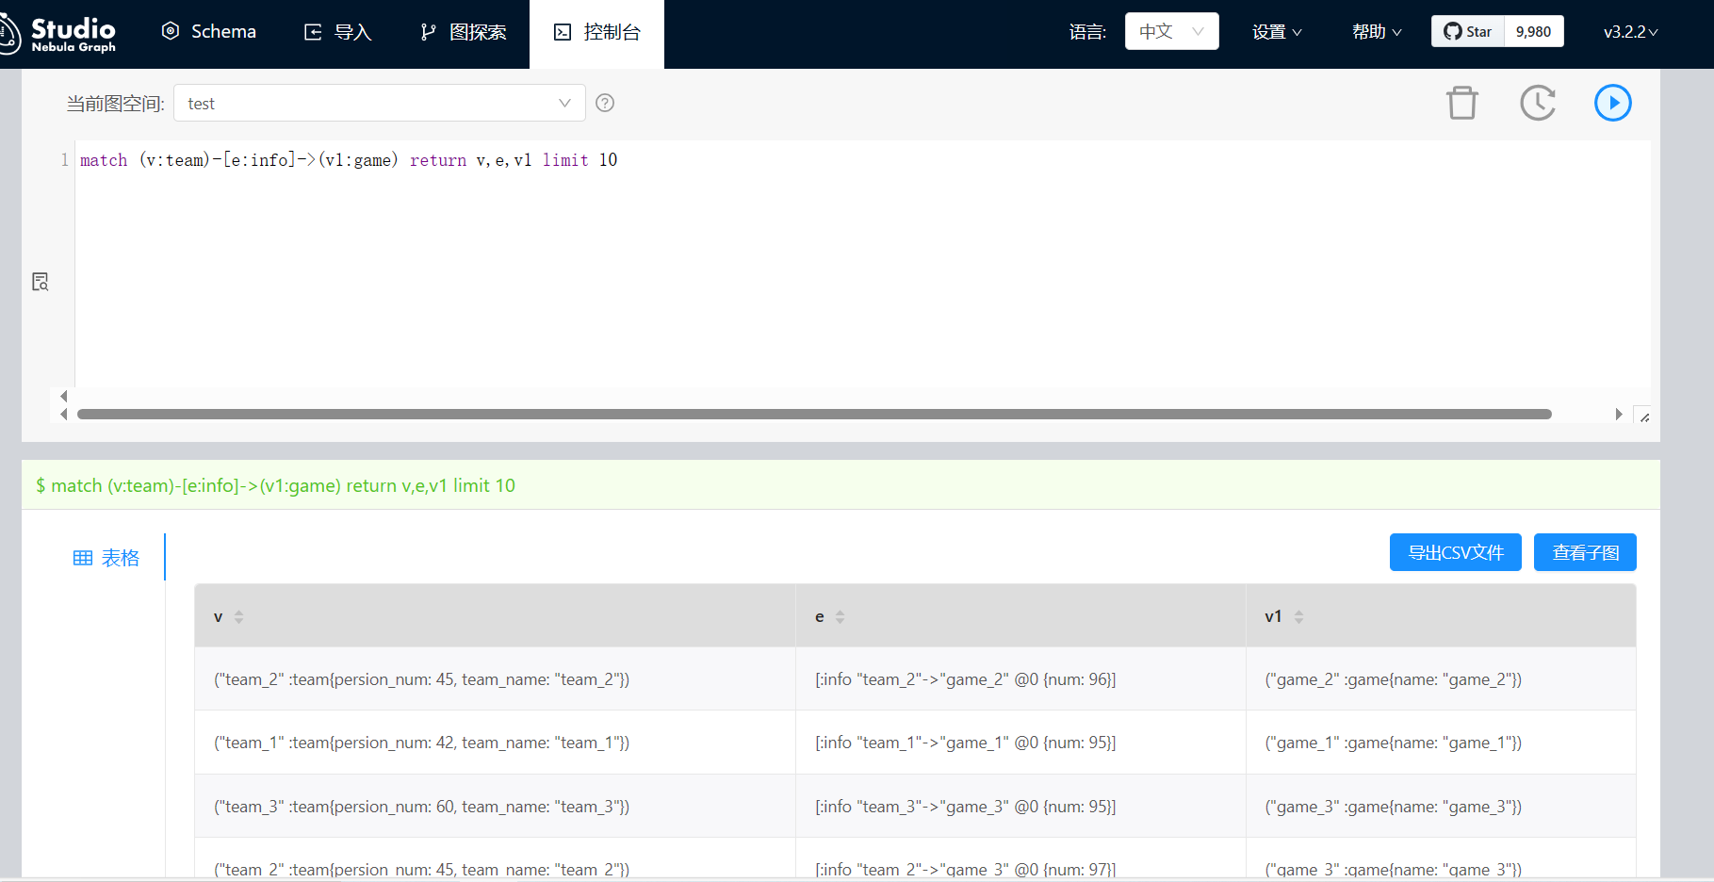Open the saved statements sidebar icon
The width and height of the screenshot is (1714, 882).
coord(41,282)
